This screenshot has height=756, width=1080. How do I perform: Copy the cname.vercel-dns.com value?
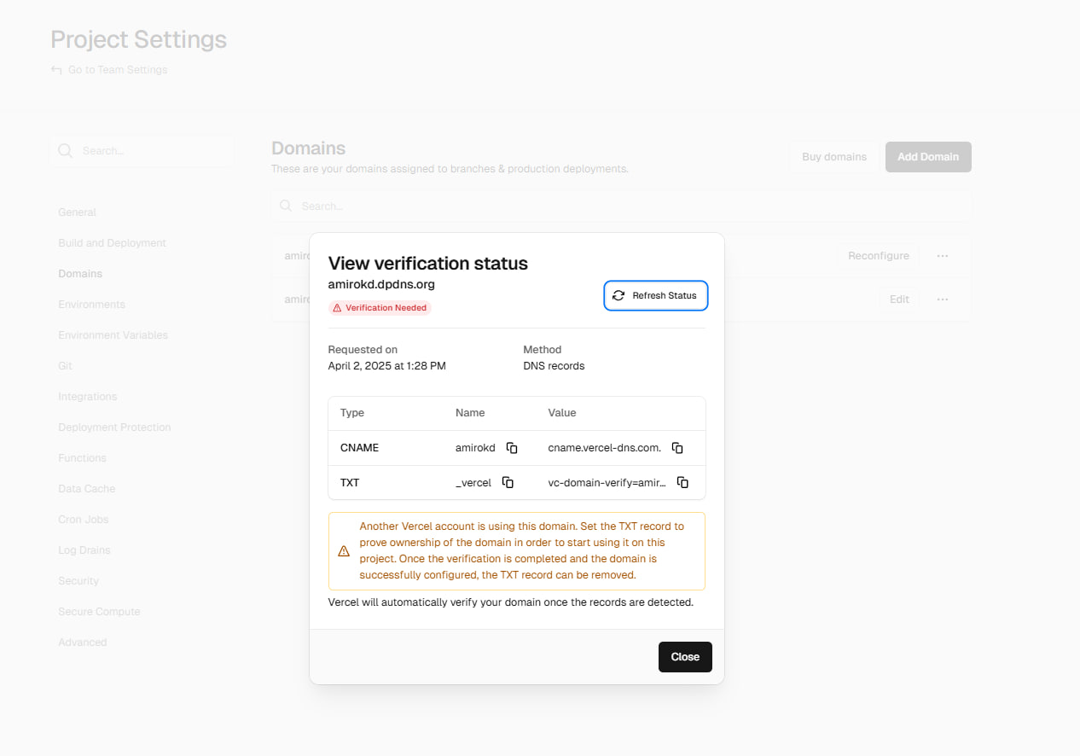point(677,448)
